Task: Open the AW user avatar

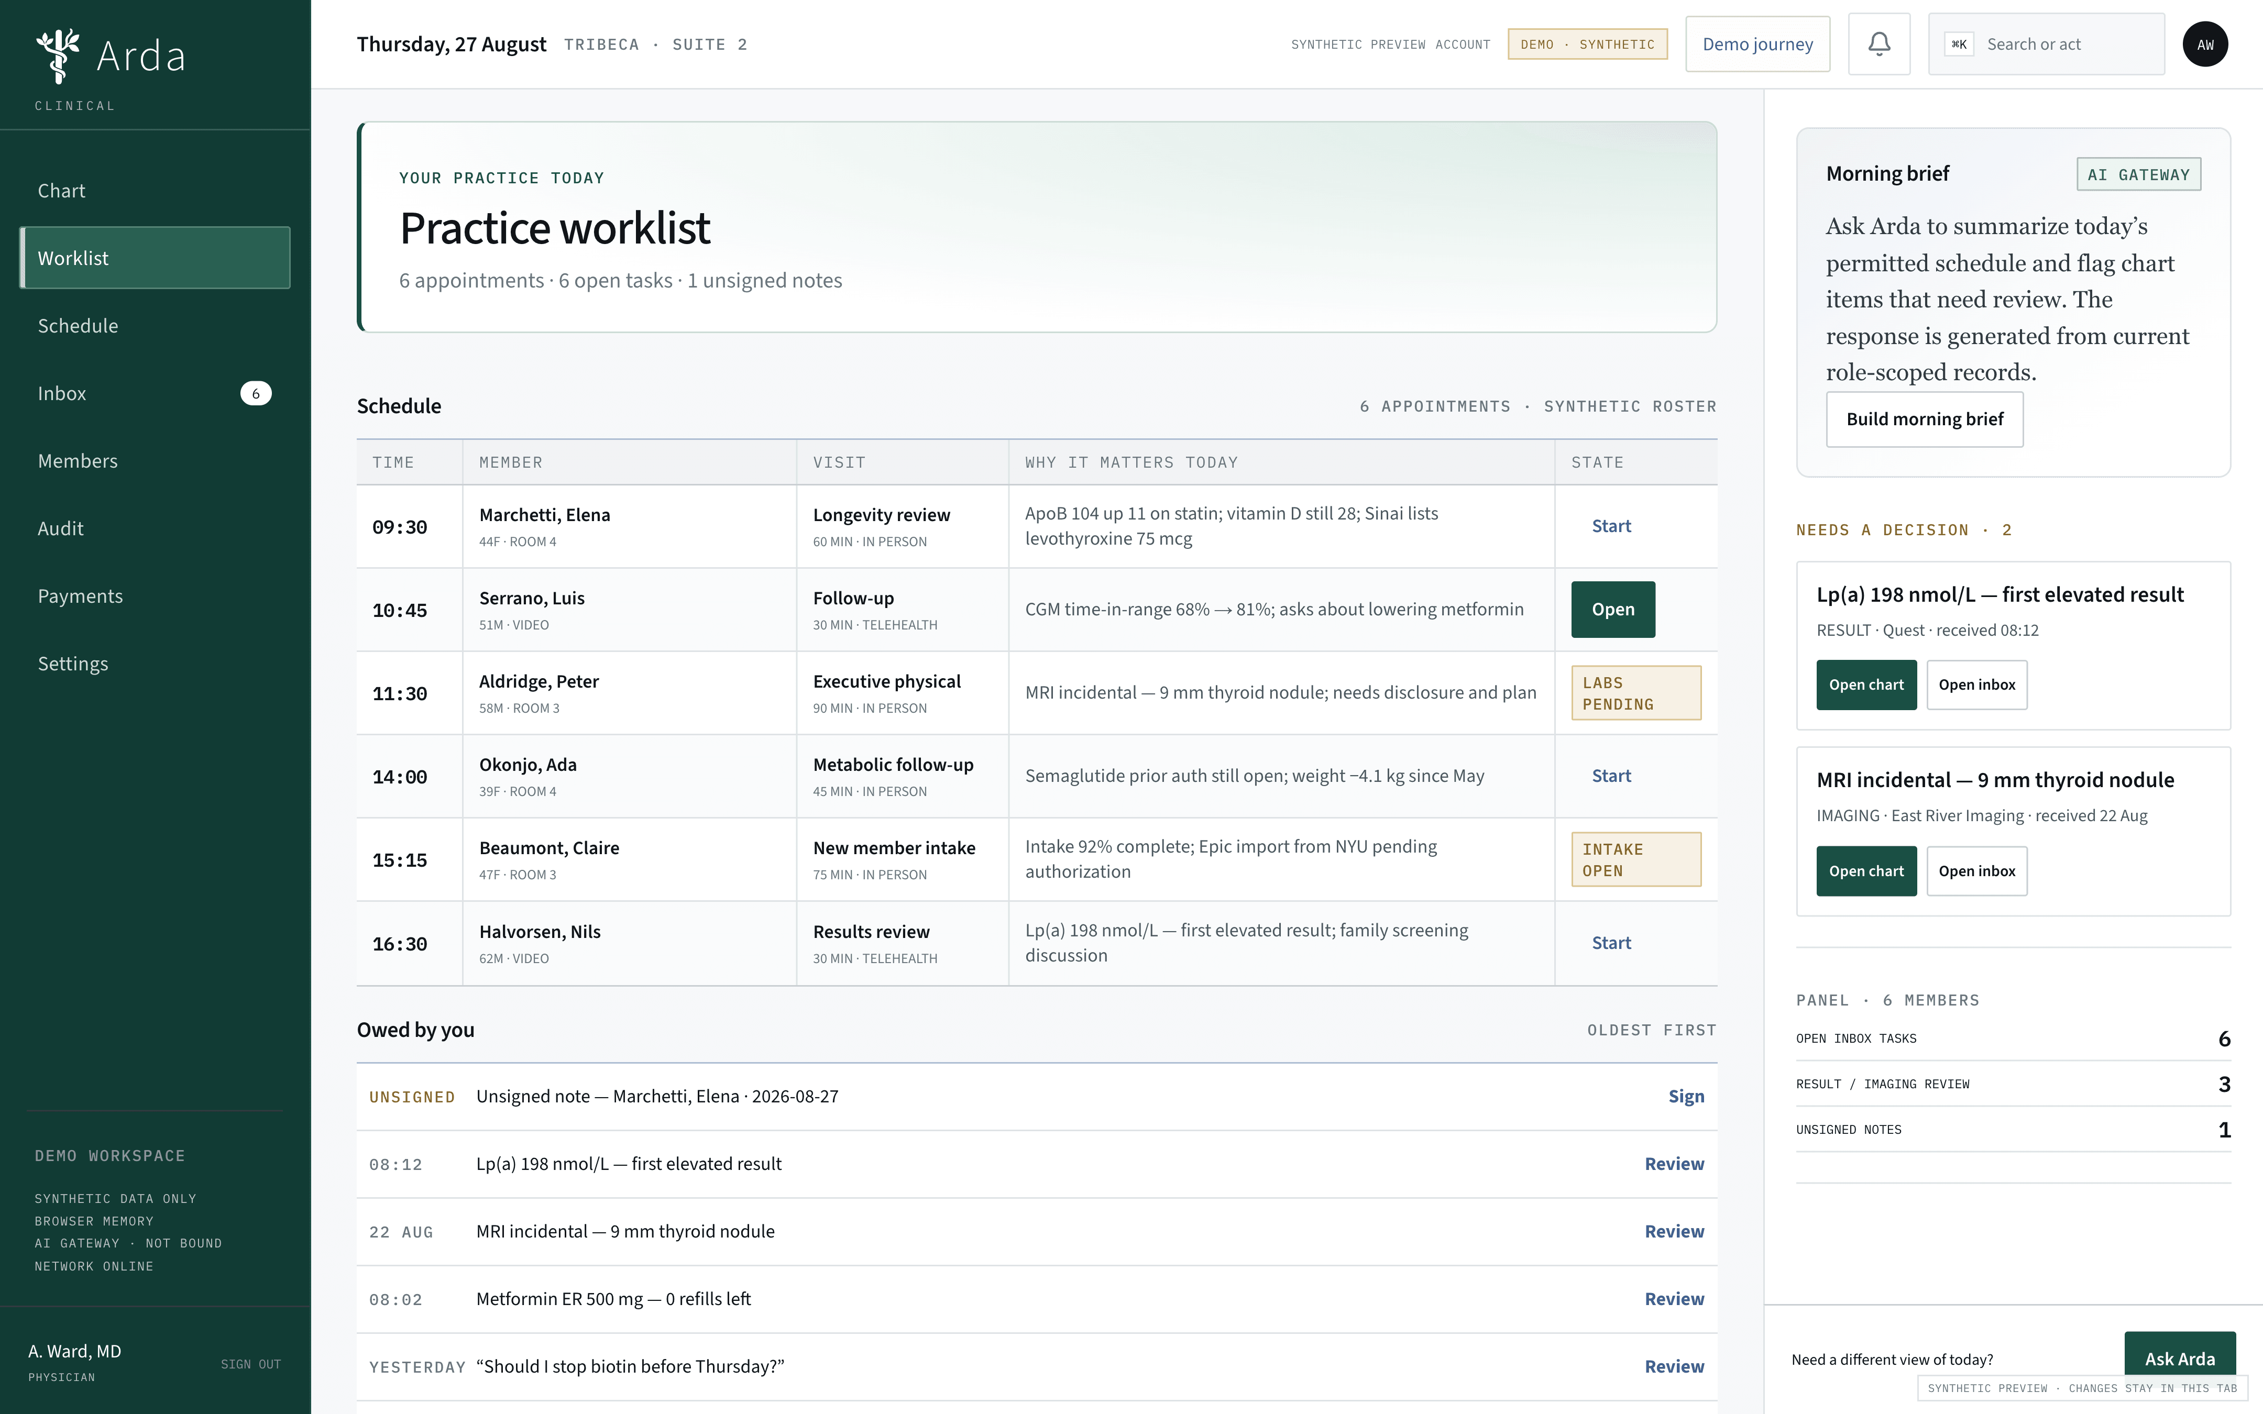Action: (2205, 44)
